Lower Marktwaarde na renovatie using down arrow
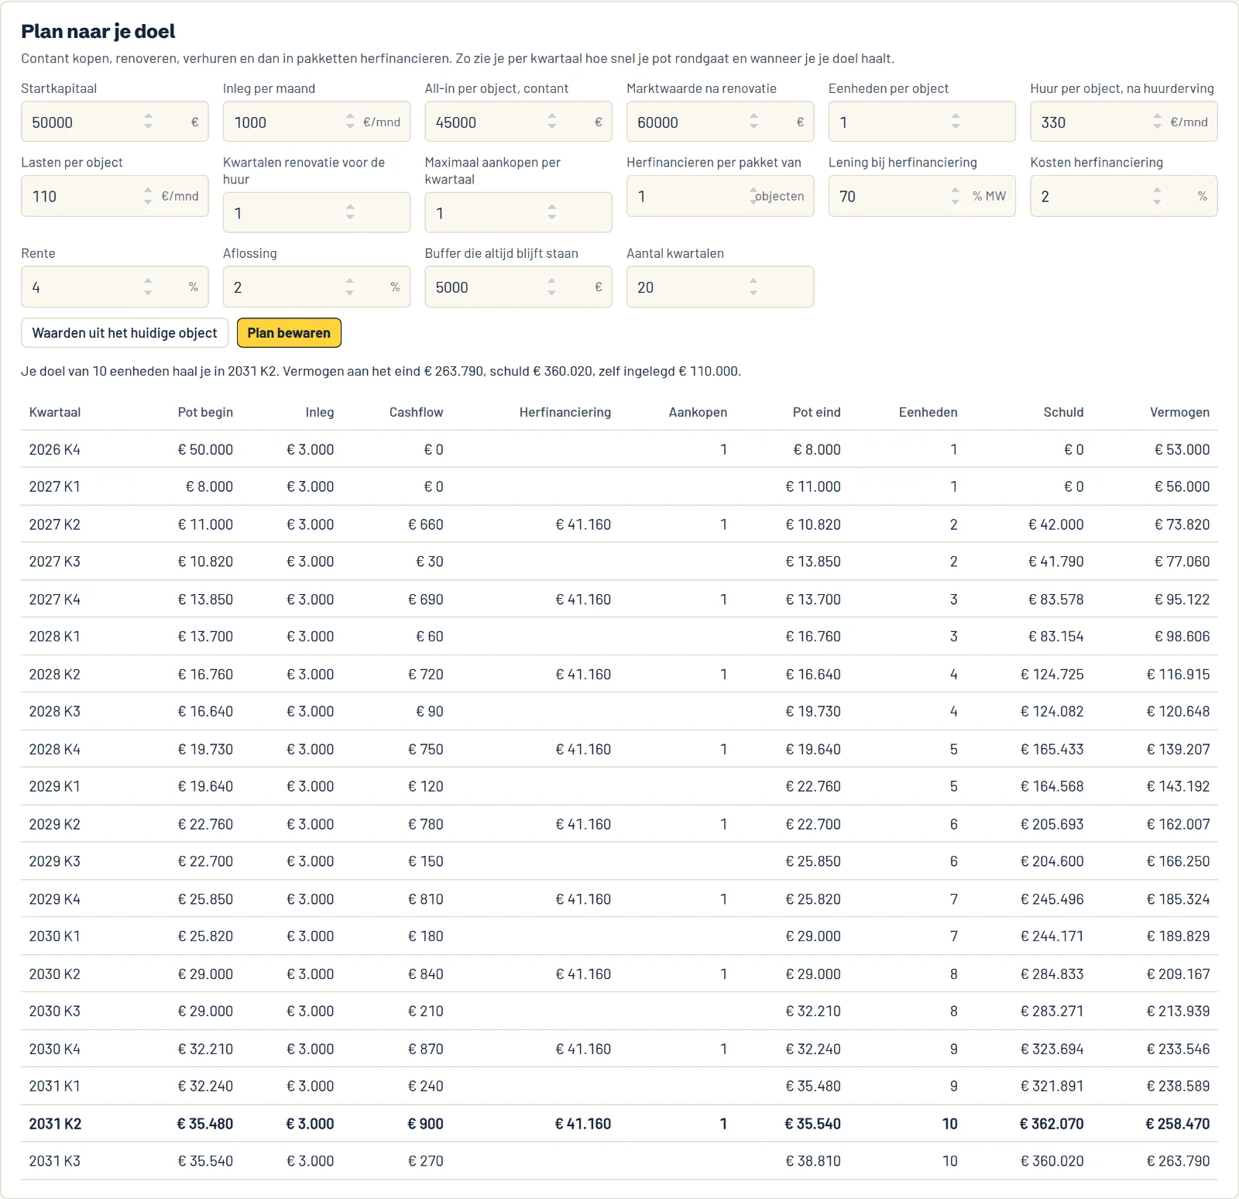The image size is (1239, 1199). pos(753,126)
